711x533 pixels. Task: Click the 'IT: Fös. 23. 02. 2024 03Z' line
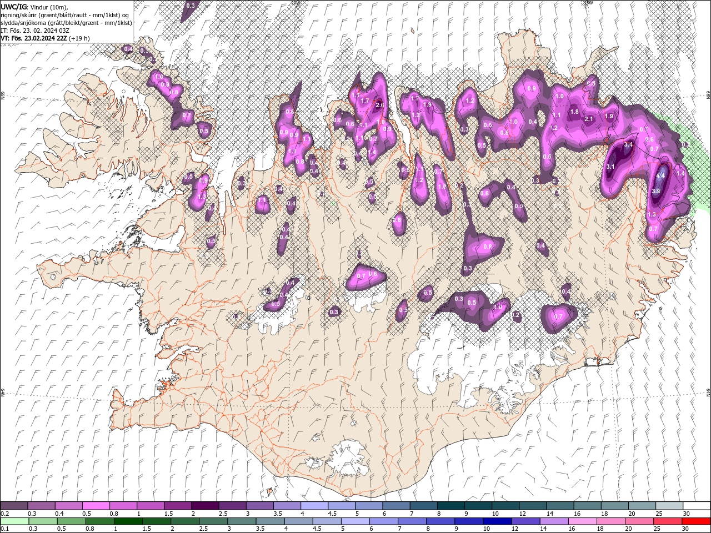(36, 31)
